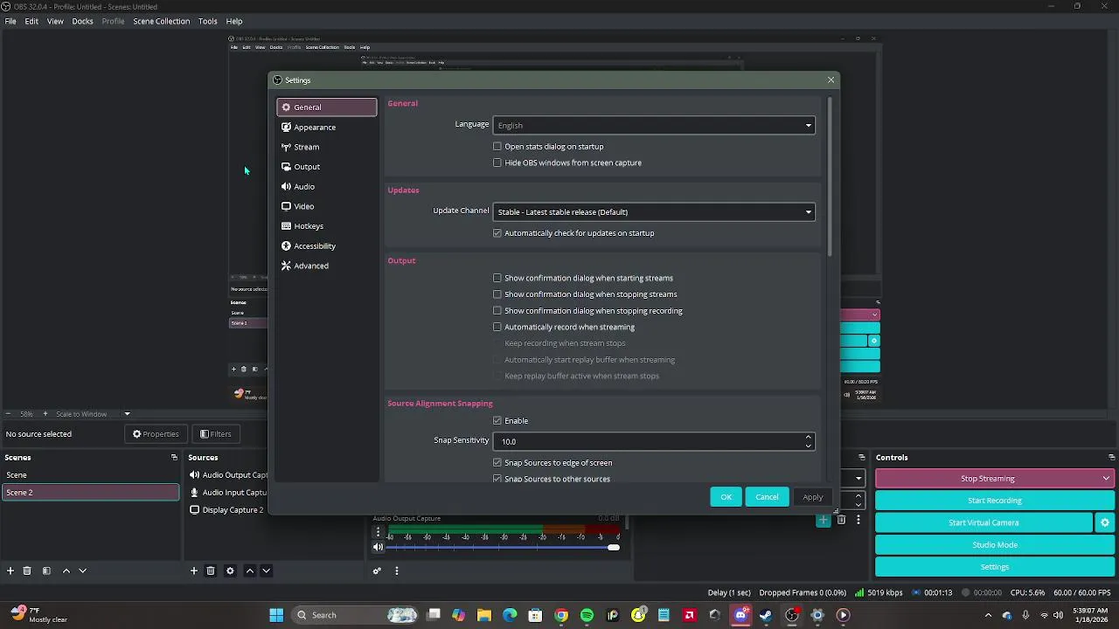
Task: Open the Tools menu
Action: click(207, 21)
